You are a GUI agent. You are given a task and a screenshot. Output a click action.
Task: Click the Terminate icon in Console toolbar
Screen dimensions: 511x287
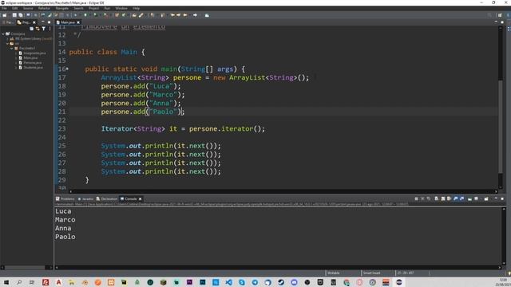coord(416,199)
